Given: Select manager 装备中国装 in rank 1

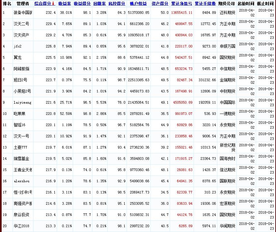Looking at the screenshot, I should coord(23,13).
